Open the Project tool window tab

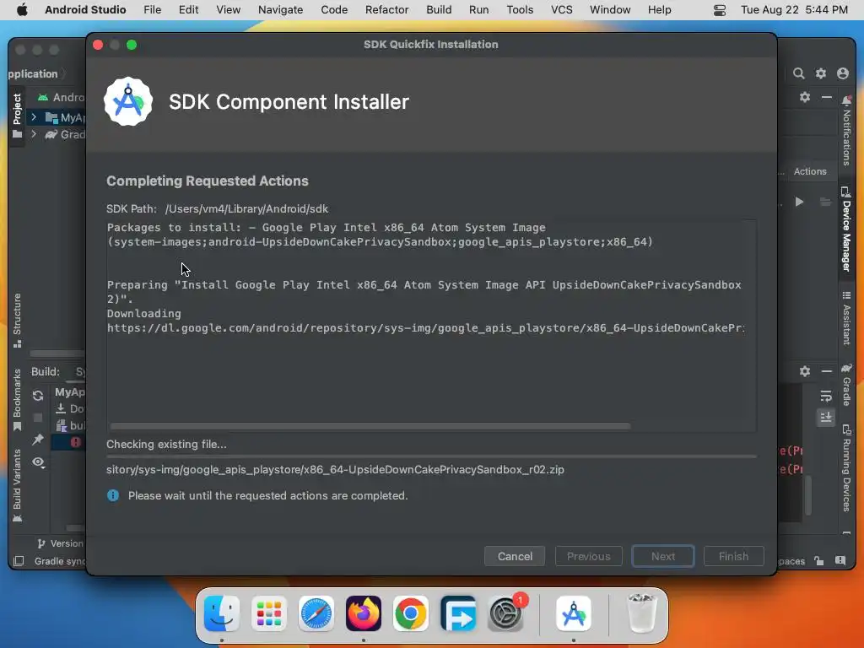click(x=17, y=116)
